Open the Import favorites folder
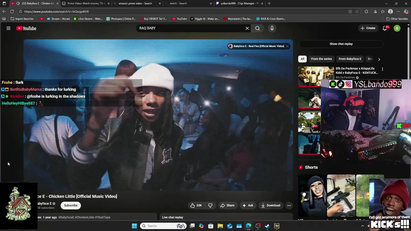The image size is (411, 231). tap(22, 19)
